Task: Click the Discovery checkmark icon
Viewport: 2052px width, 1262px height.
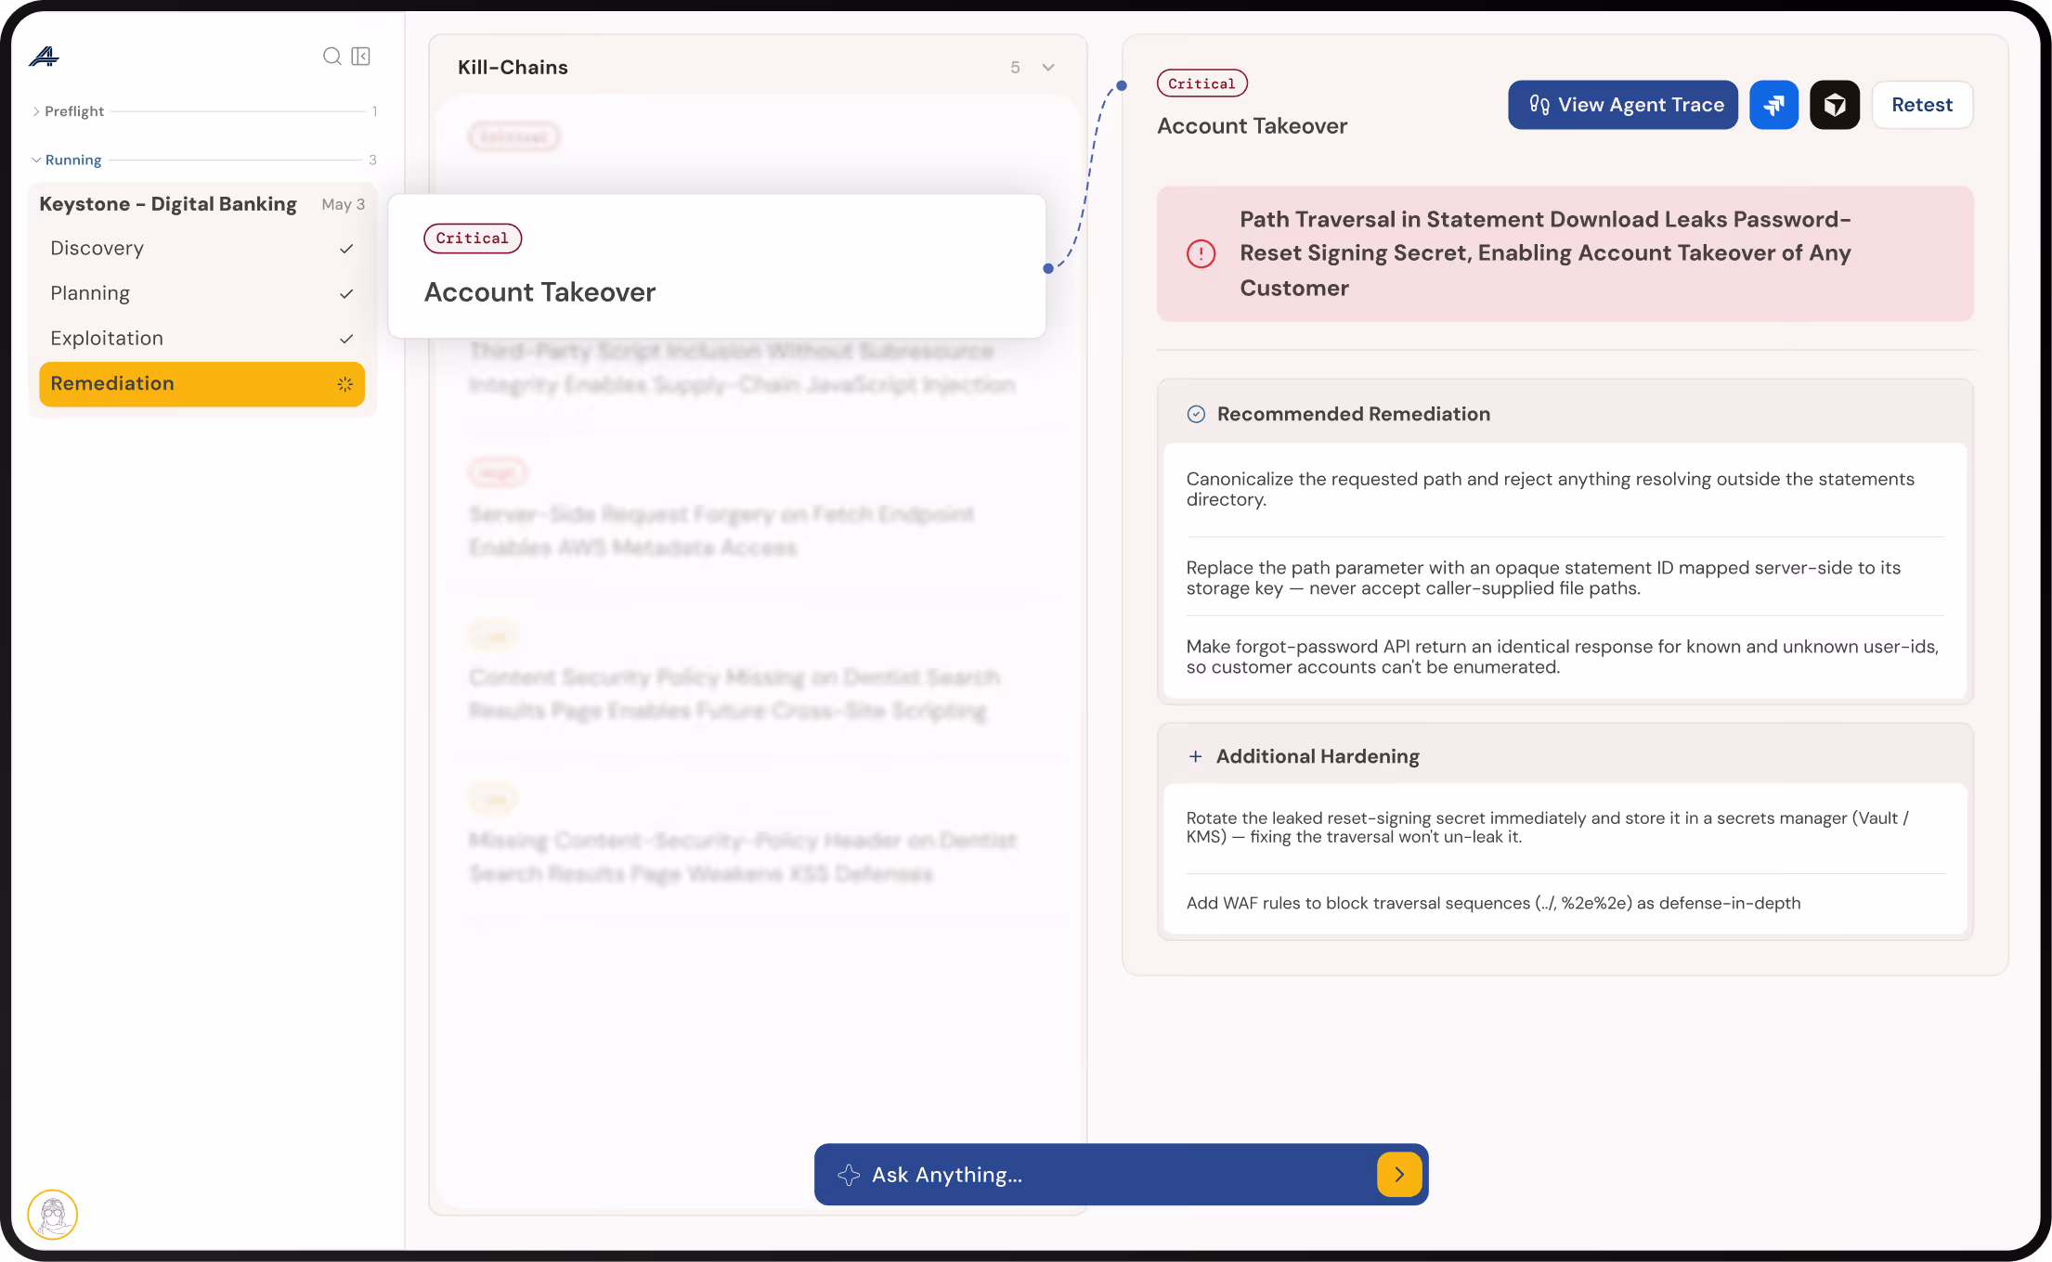Action: click(346, 249)
